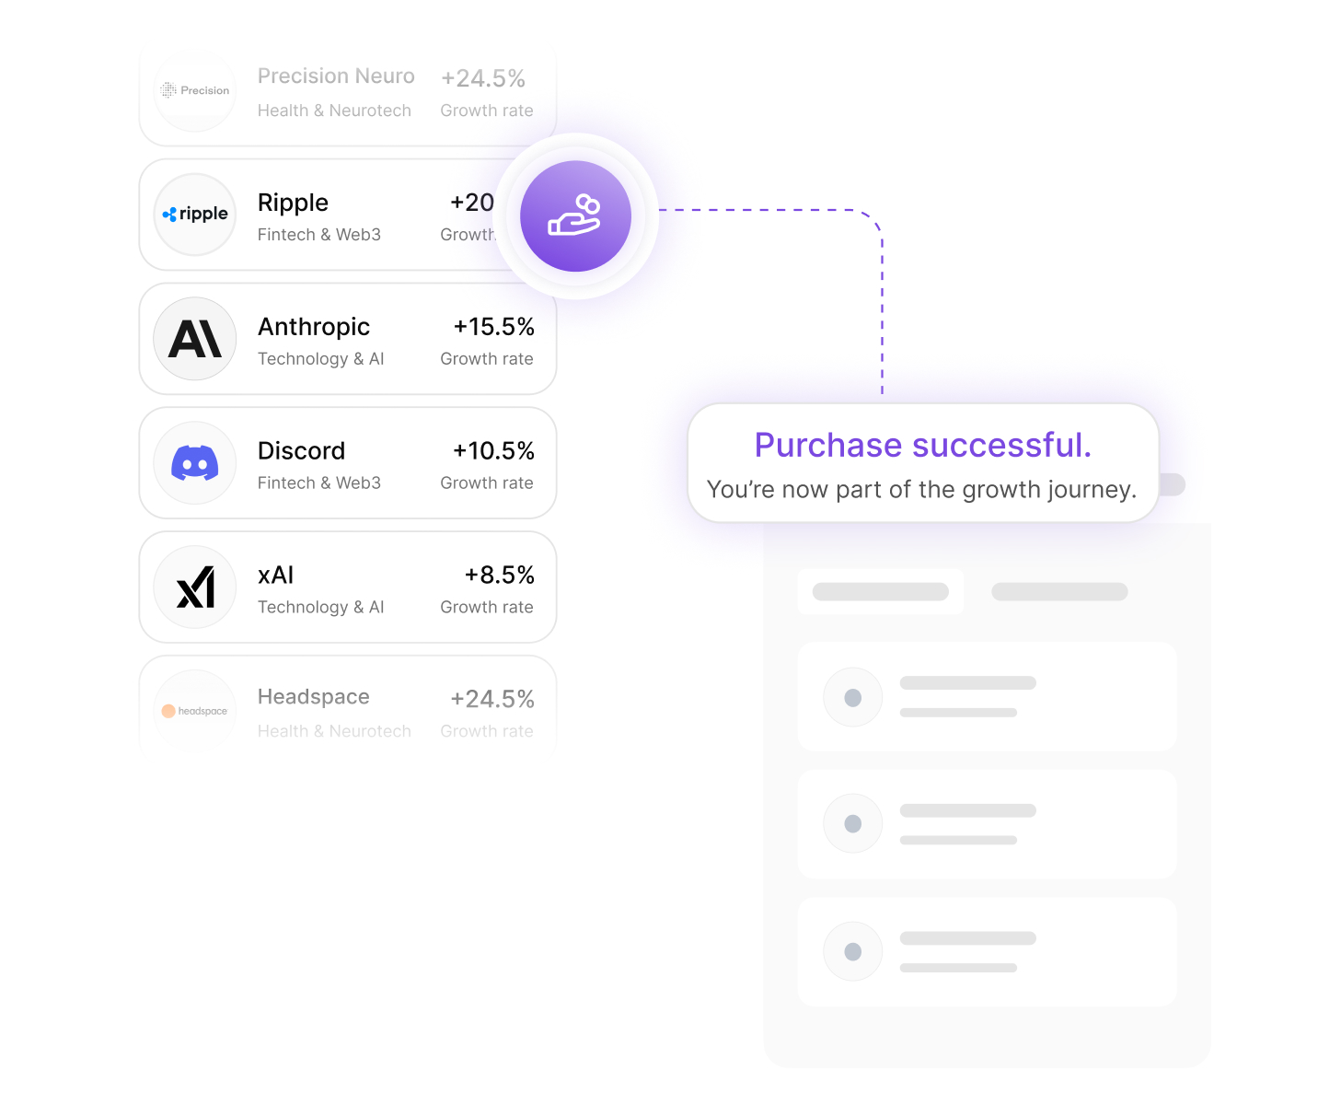Select the first placeholder list item's dot

pos(853,697)
